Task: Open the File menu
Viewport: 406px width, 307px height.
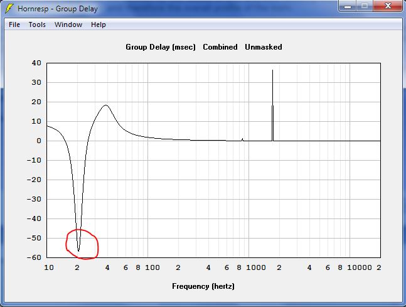Action: coord(14,24)
